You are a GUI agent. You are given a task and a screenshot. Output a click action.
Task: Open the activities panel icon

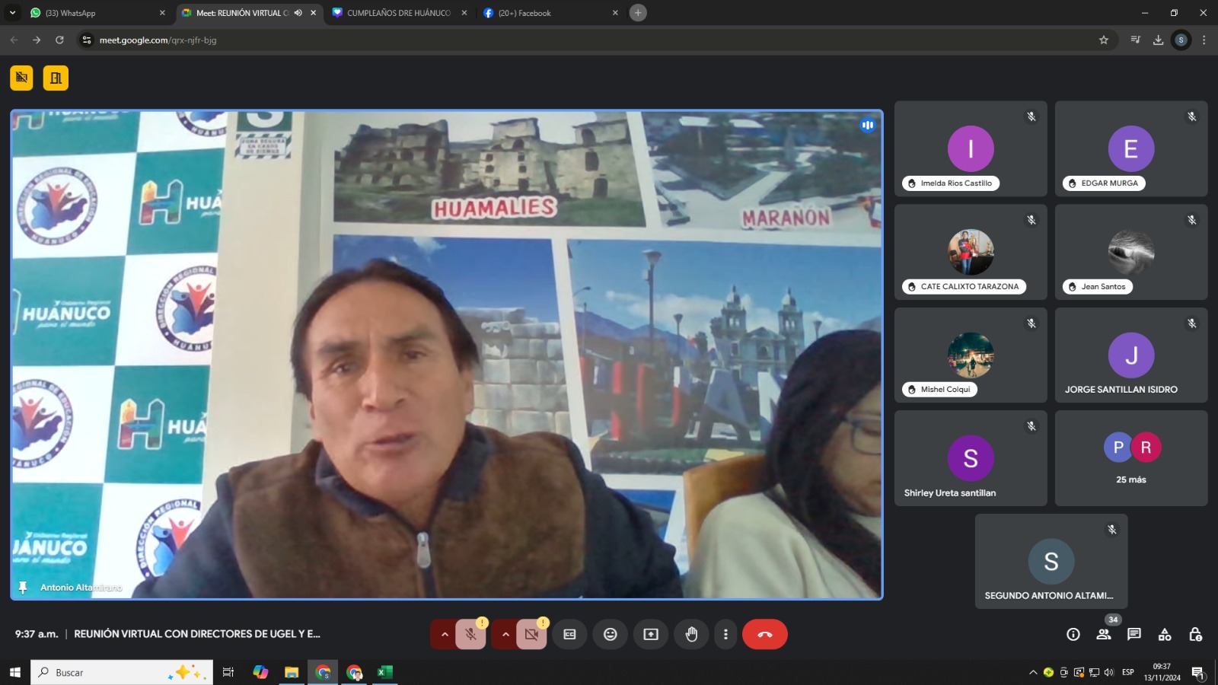pyautogui.click(x=1165, y=634)
